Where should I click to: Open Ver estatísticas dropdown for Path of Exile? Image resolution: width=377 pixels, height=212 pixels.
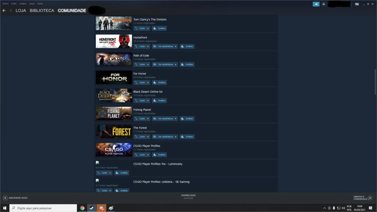coord(165,64)
